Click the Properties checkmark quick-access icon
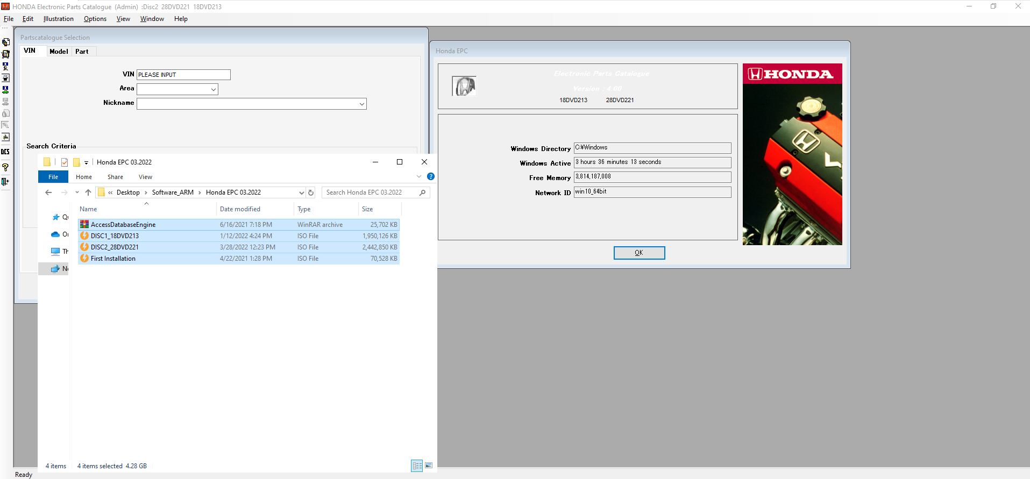Image resolution: width=1030 pixels, height=479 pixels. coord(65,162)
